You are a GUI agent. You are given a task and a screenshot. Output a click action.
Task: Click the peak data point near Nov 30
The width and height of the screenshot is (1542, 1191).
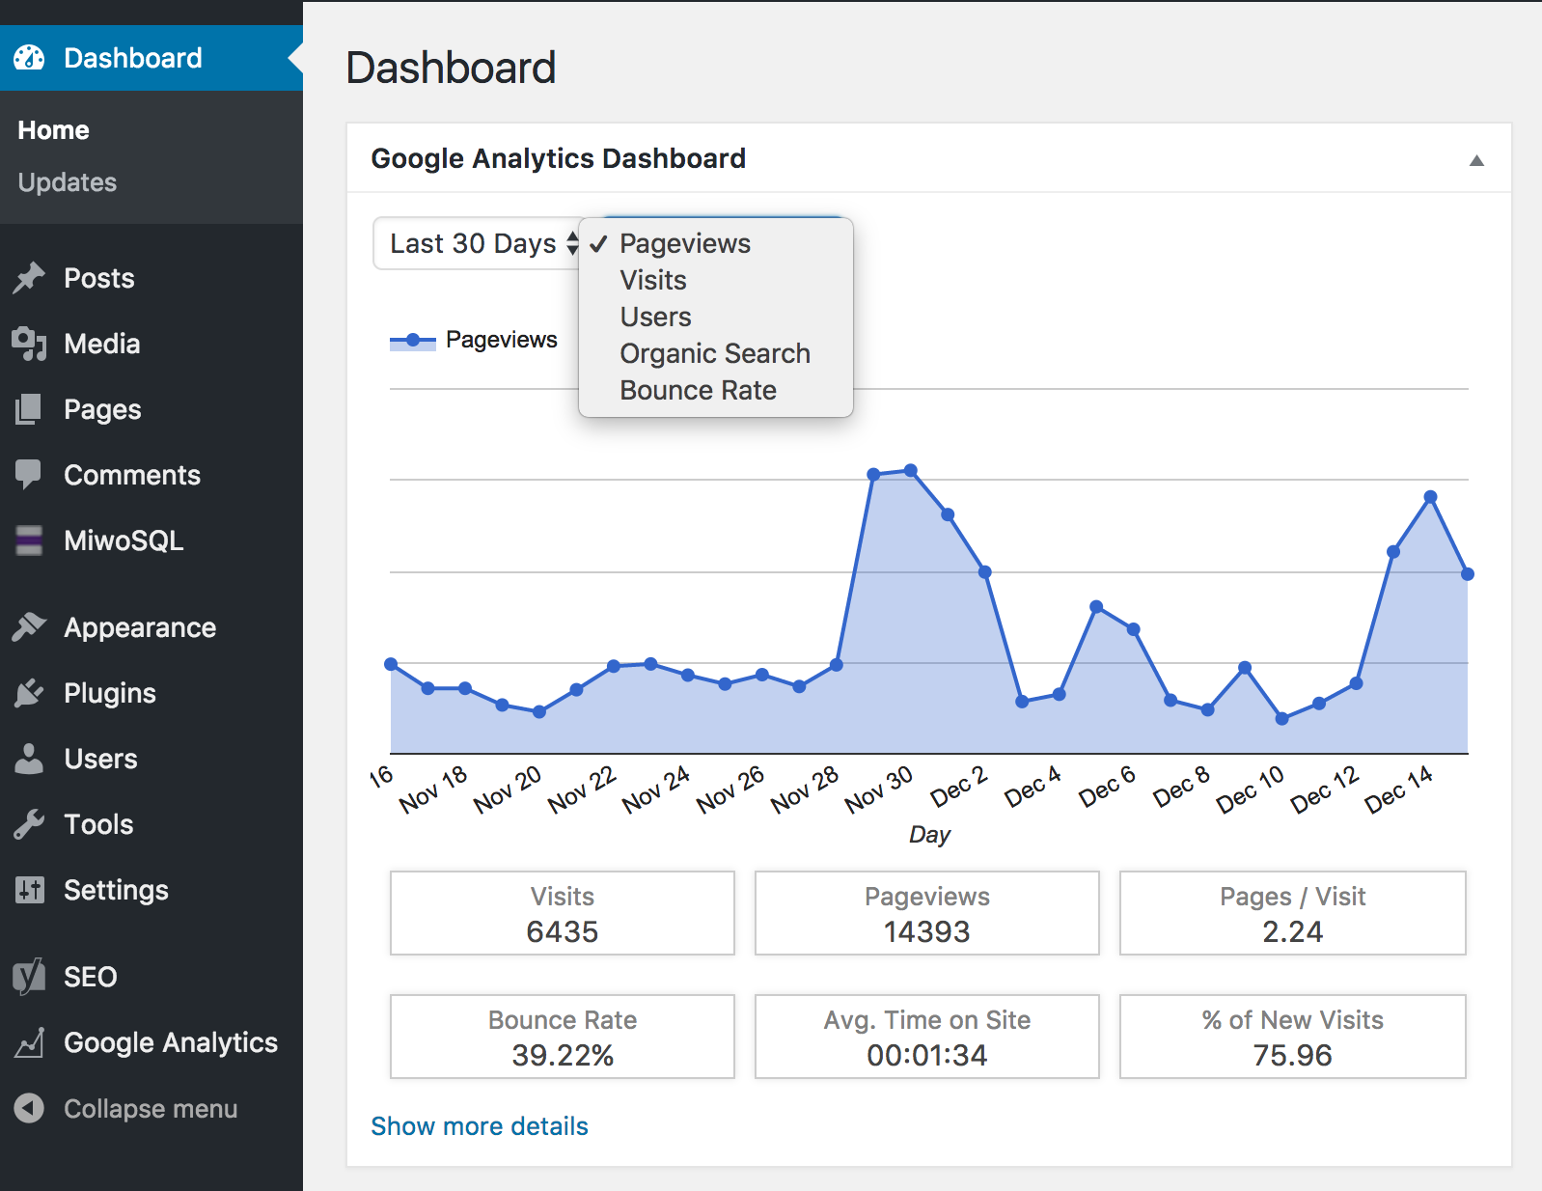pos(910,471)
